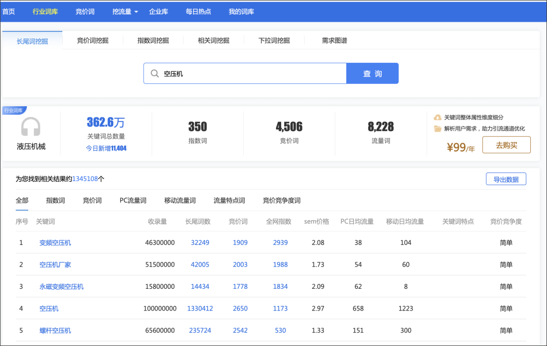Click the 4,506 竞价词 statistic
This screenshot has width=547, height=346.
tap(289, 132)
